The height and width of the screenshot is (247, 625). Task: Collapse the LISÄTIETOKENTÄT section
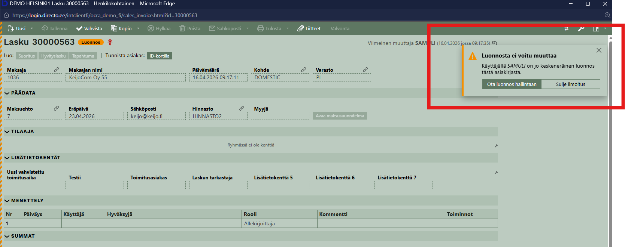[7, 158]
